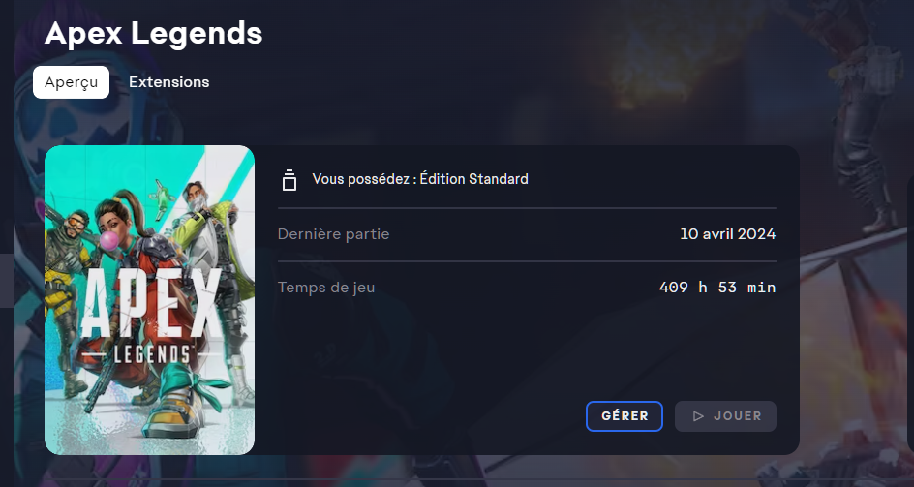
Task: Launch the game with JOUER button
Action: (726, 416)
